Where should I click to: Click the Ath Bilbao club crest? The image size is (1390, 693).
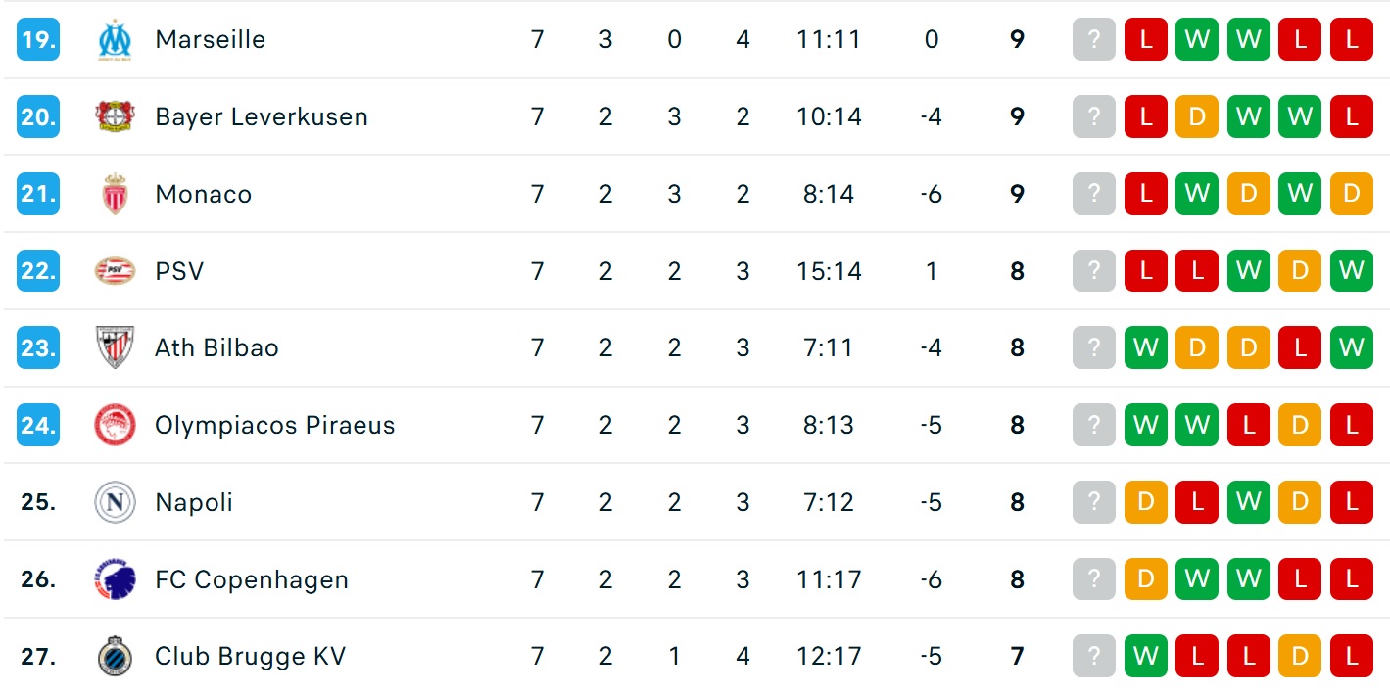(115, 348)
